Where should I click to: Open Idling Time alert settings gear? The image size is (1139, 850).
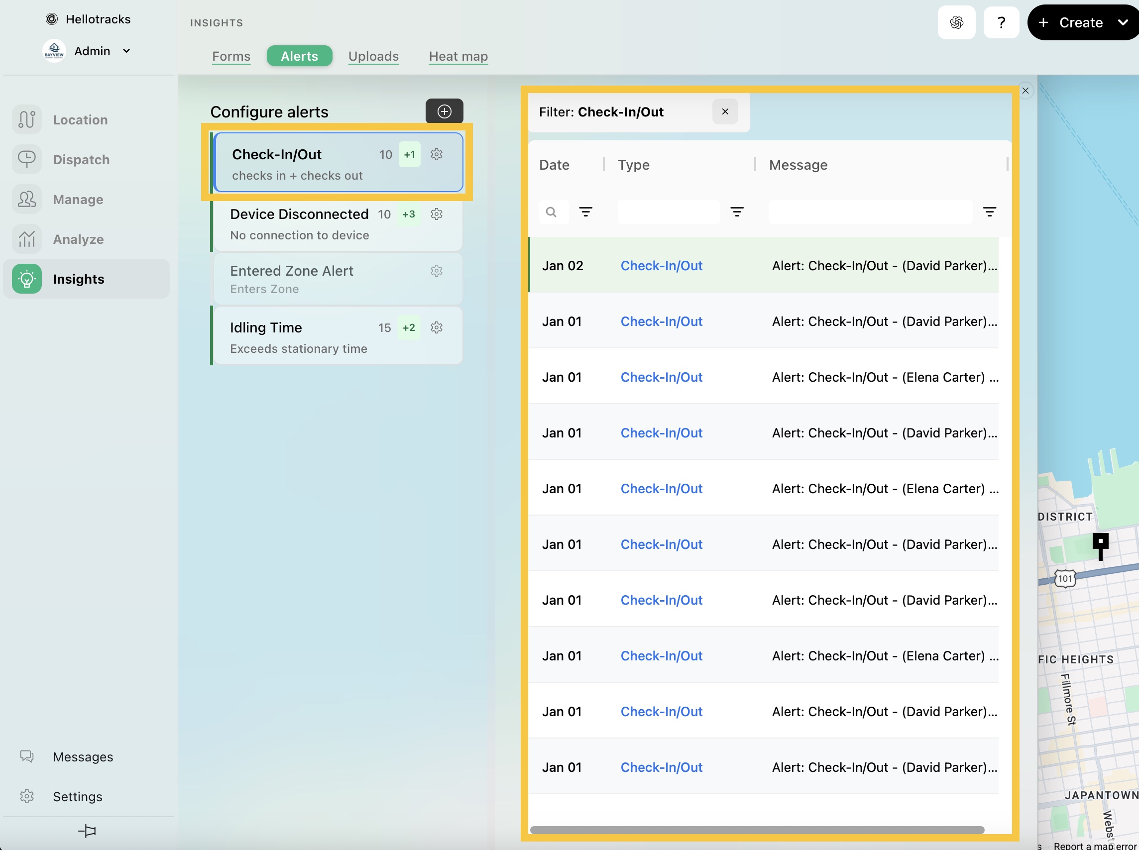[437, 328]
